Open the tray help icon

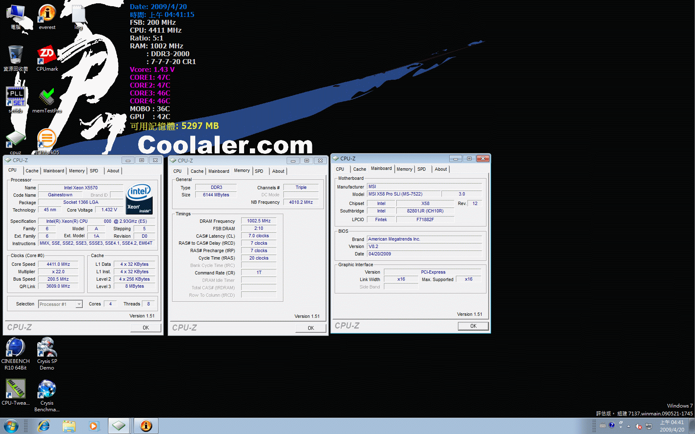pyautogui.click(x=612, y=425)
